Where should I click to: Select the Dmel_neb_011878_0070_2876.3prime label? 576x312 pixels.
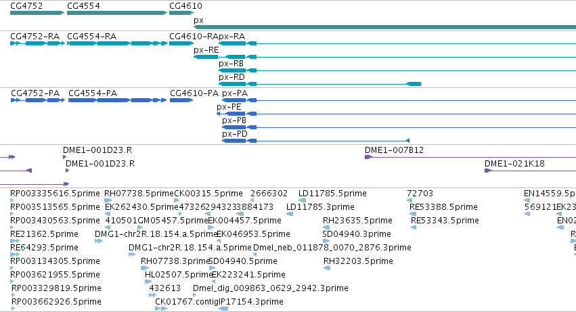coord(332,248)
